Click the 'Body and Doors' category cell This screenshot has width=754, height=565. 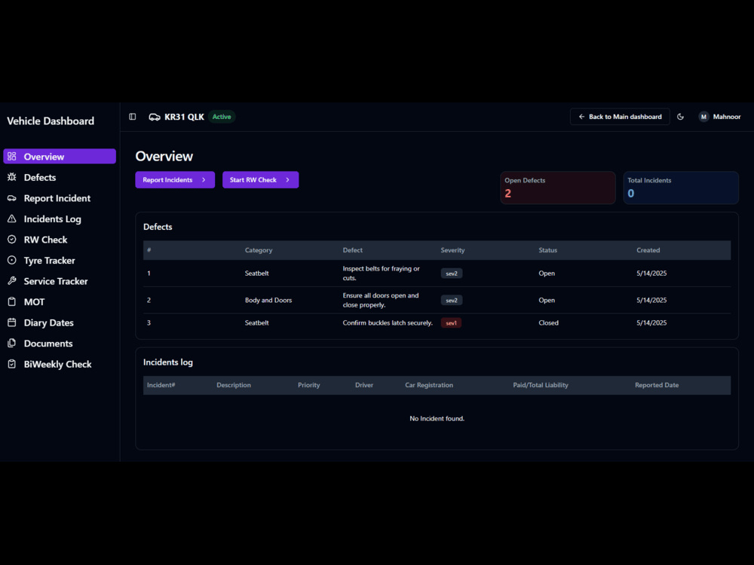click(x=268, y=300)
